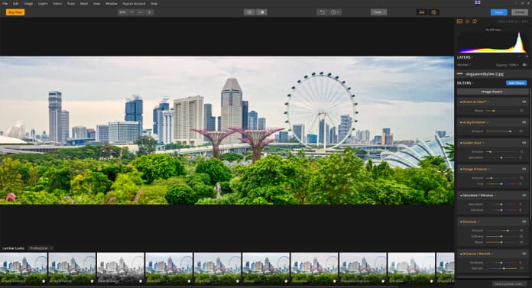Image resolution: width=532 pixels, height=288 pixels.
Task: Add a new layer with plus icon
Action: [527, 57]
